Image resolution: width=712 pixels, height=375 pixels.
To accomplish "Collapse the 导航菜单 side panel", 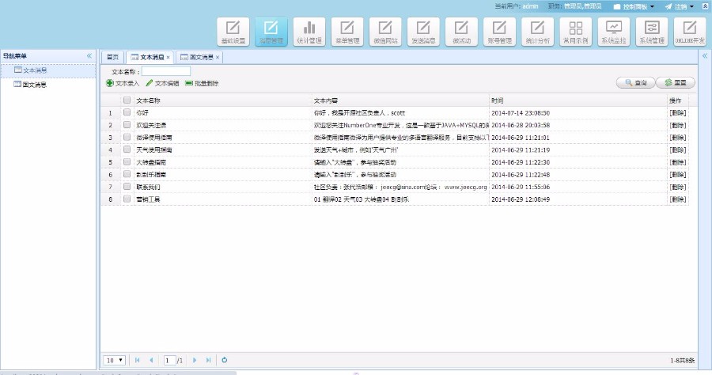I will pos(89,56).
